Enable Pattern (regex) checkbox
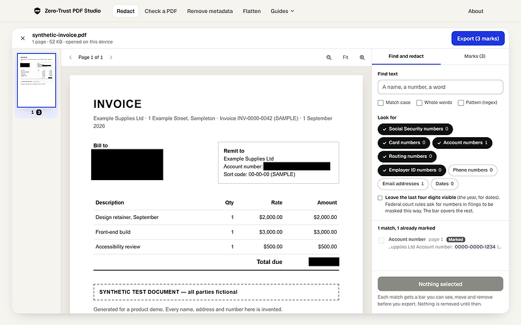 click(x=461, y=103)
